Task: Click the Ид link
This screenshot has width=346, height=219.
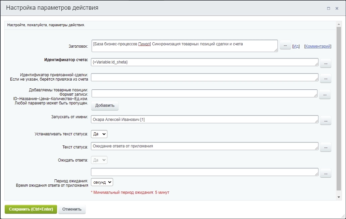Action: pyautogui.click(x=296, y=46)
